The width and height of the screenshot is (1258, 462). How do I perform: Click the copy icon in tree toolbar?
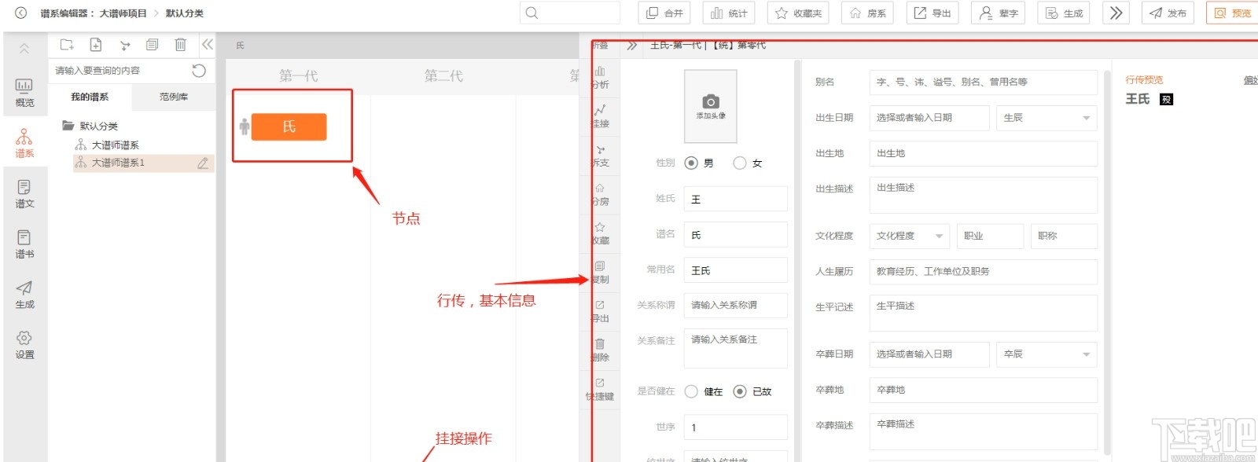153,45
